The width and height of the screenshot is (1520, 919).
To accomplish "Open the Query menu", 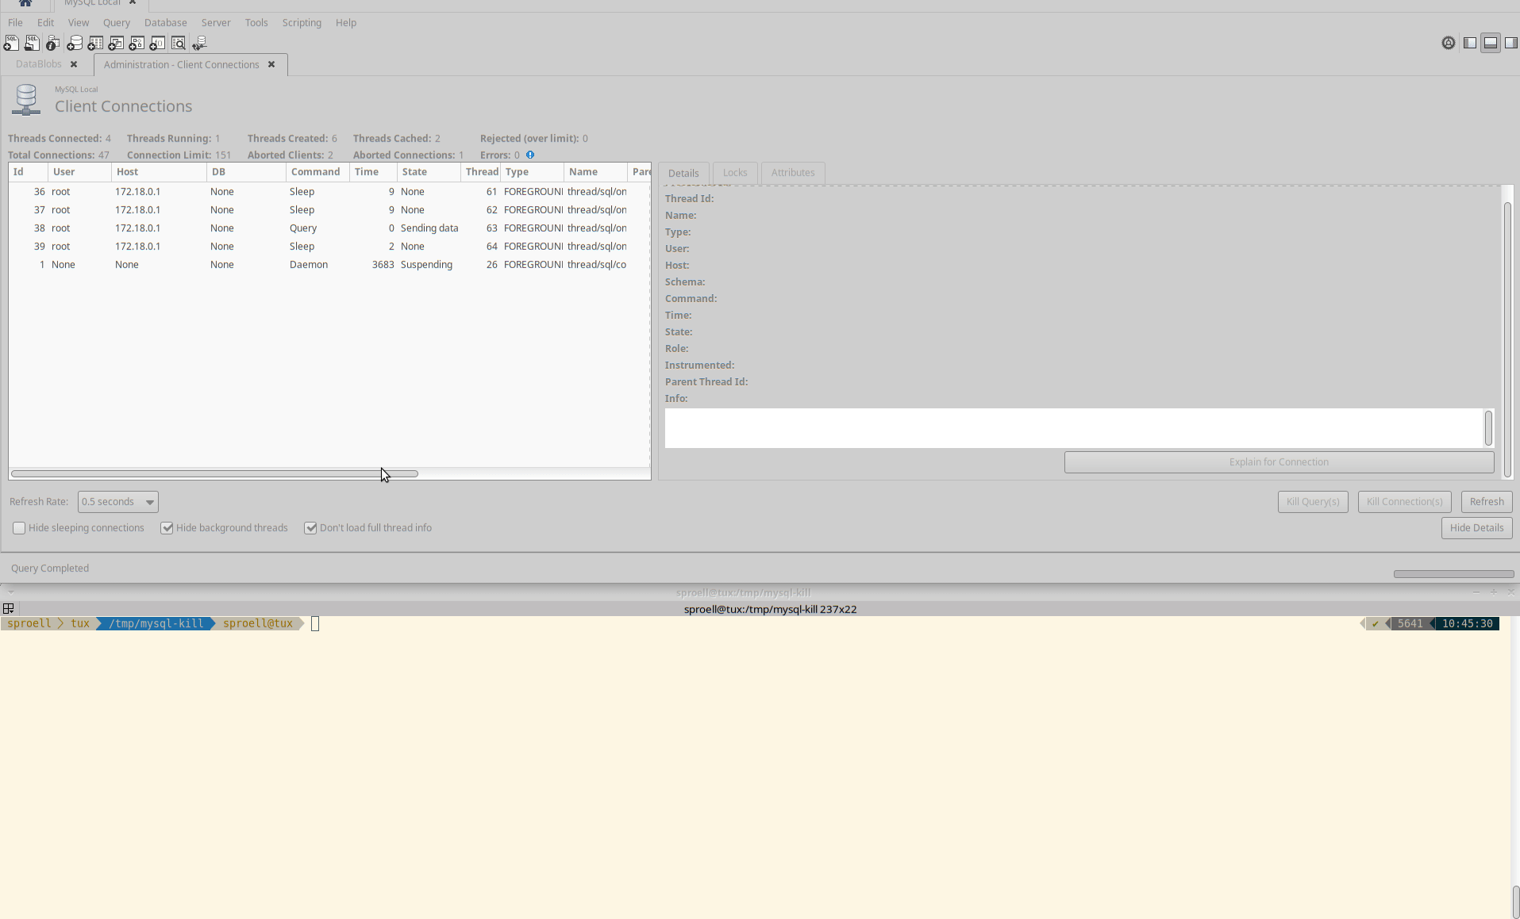I will (116, 22).
